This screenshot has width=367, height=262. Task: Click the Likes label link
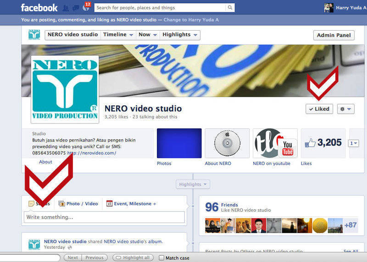306,164
